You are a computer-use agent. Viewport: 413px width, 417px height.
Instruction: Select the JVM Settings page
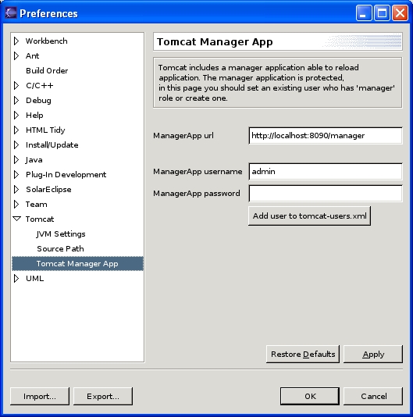pos(61,234)
